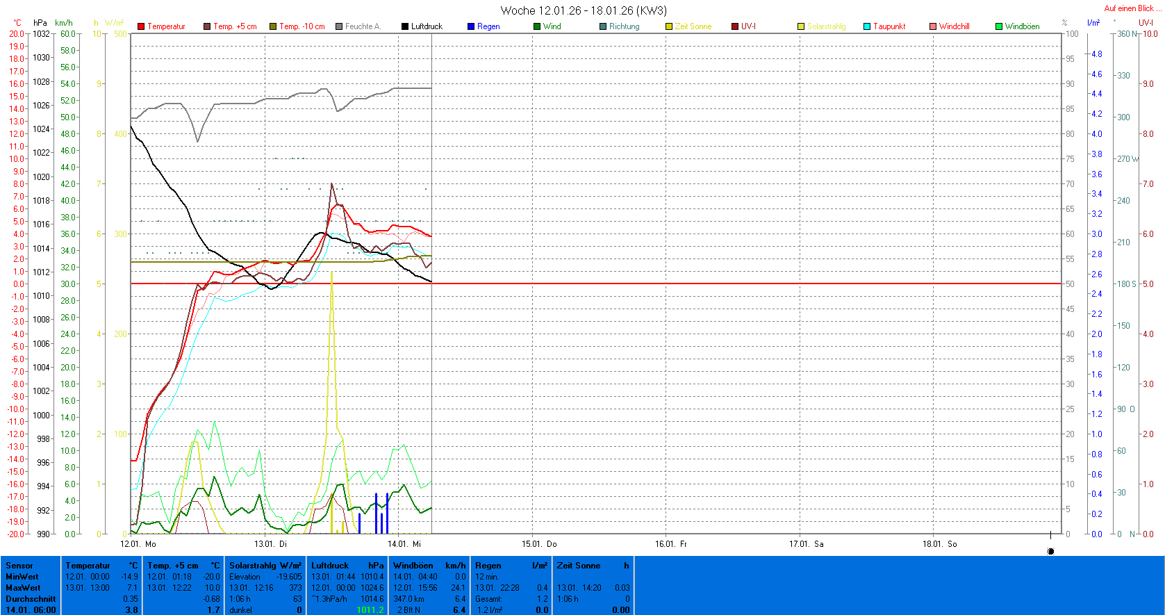Click the moon phase icon below the chart
This screenshot has height=615, width=1165.
(1050, 551)
